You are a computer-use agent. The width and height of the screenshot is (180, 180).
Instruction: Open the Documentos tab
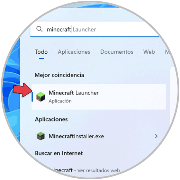117,52
